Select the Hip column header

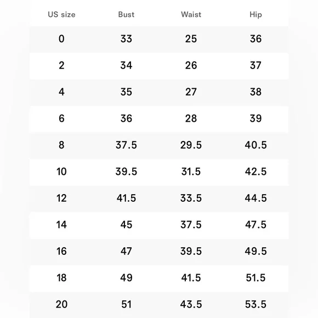255,15
